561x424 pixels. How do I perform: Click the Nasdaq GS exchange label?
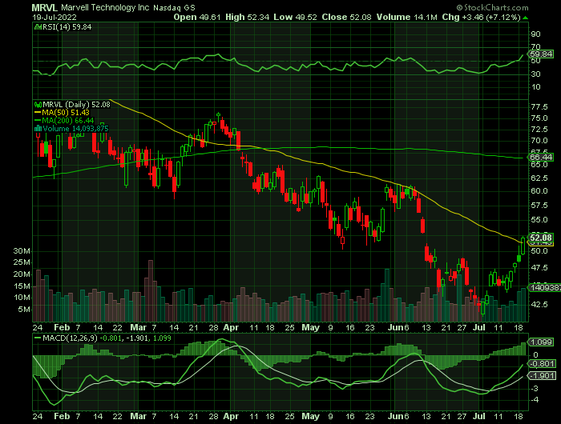(x=174, y=8)
